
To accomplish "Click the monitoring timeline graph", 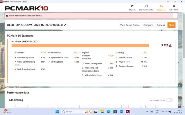I will tap(87, 107).
